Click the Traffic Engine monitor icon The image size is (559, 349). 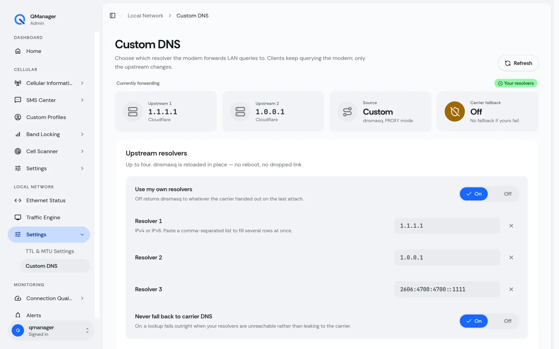[x=18, y=217]
